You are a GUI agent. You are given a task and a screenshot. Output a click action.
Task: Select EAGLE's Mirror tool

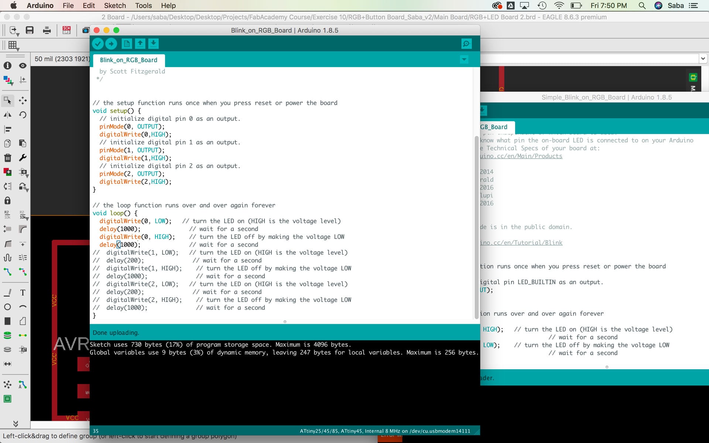click(x=7, y=115)
